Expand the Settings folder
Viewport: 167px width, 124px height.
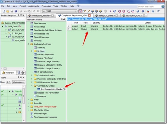[32, 51]
